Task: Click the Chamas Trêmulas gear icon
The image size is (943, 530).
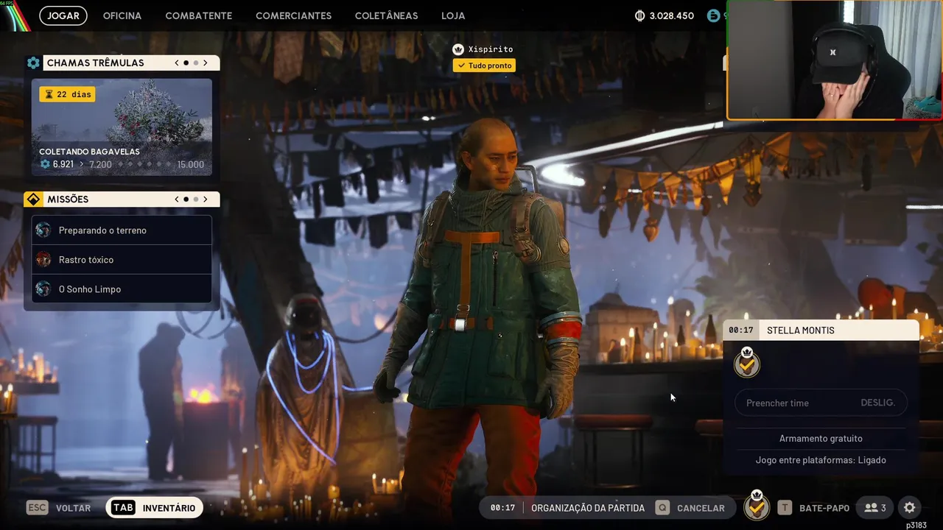Action: [33, 63]
